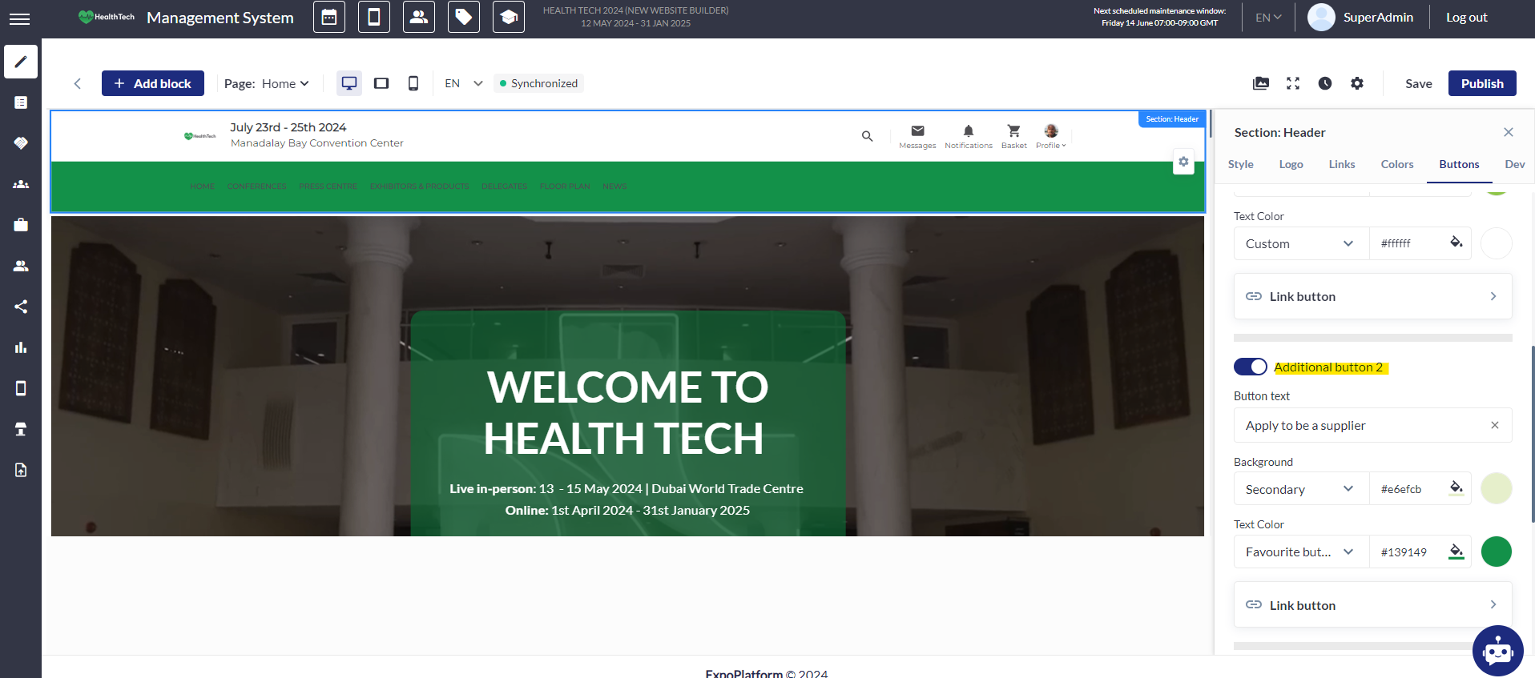Screen dimensions: 1535x678
Task: Switch to the Colors tab
Action: click(x=1397, y=164)
